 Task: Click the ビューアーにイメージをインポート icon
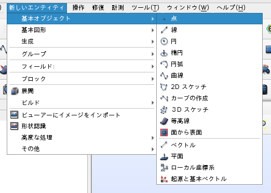[x=14, y=115]
